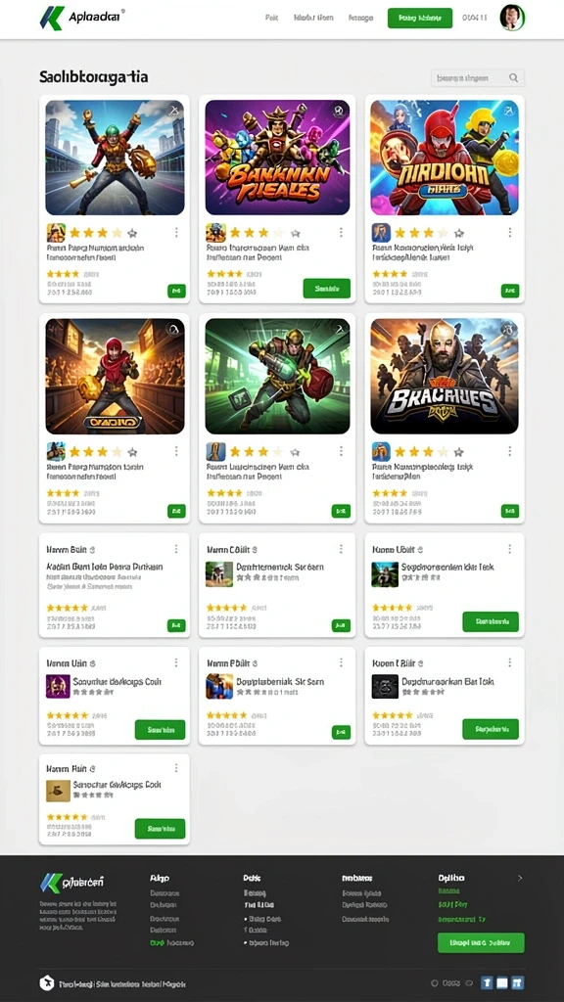Click the search magnifier icon

pos(513,78)
